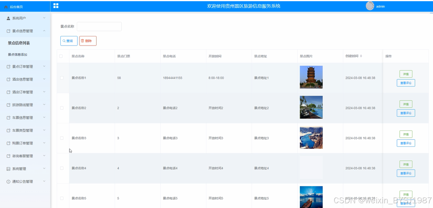Click the 8:00-18:00 opening time cell
The height and width of the screenshot is (208, 433).
pos(216,78)
